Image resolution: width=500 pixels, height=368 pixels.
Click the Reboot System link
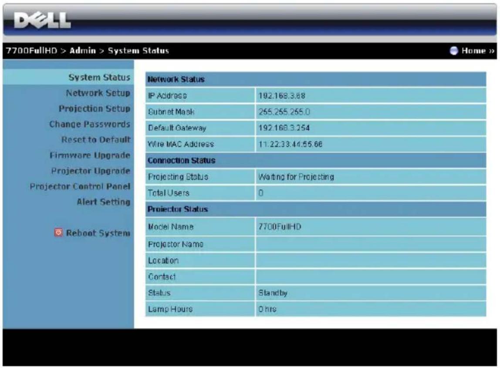tap(98, 233)
